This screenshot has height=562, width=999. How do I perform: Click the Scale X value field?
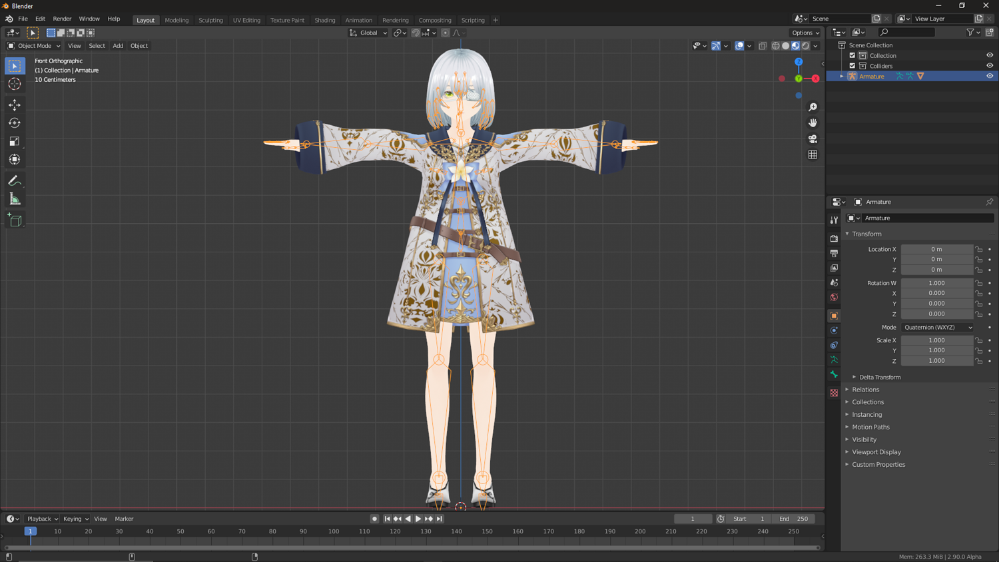(x=936, y=340)
